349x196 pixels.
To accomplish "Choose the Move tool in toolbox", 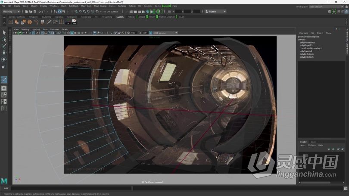I will (x=4, y=53).
